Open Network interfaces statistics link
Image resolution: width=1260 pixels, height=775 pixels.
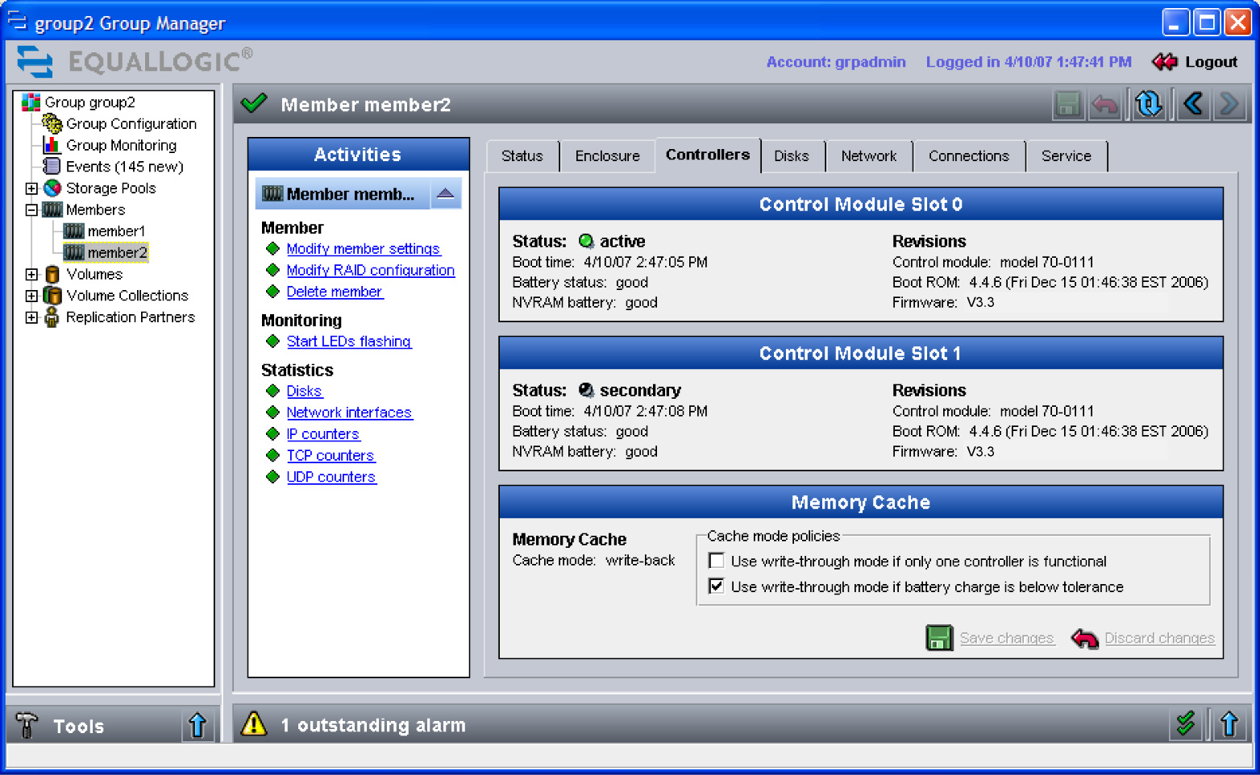click(350, 412)
